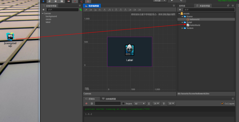This screenshot has width=239, height=122.
Task: Click the Label text in the scene
Action: point(130,60)
